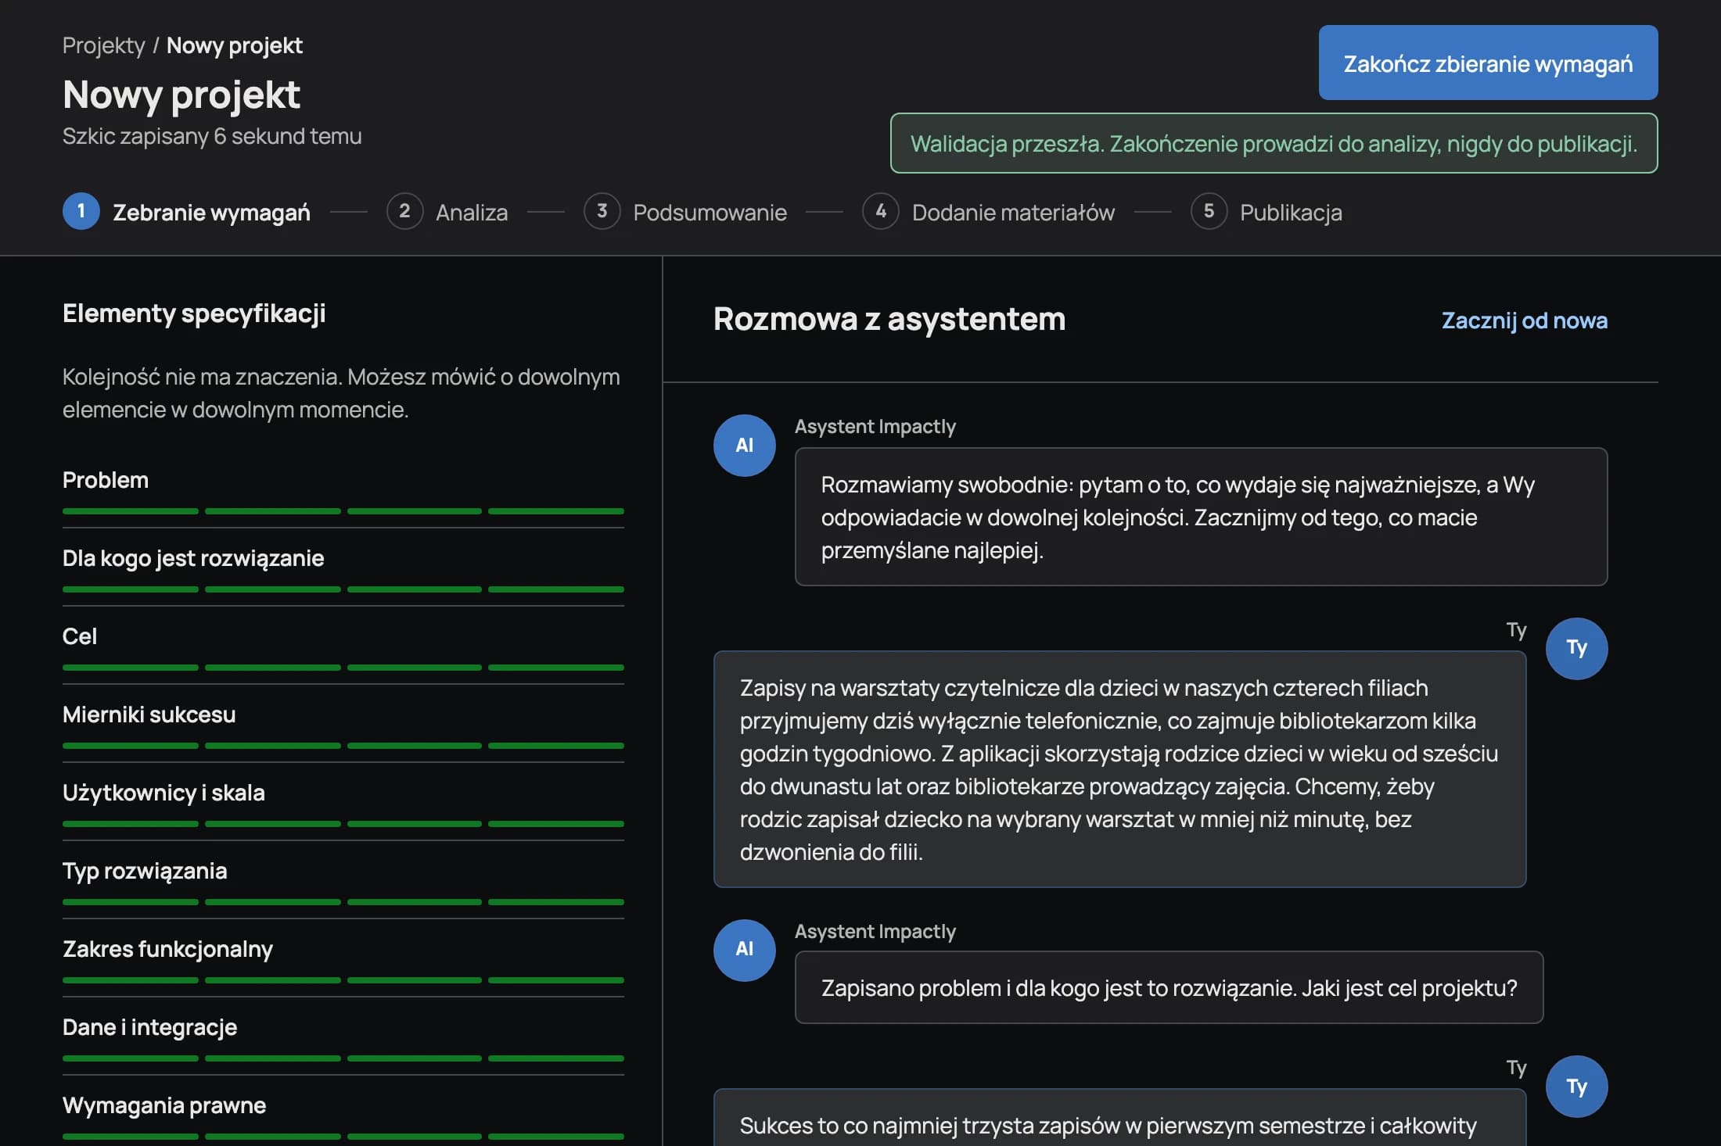This screenshot has height=1146, width=1721.
Task: Click the Nowy projekt page title
Action: click(181, 95)
